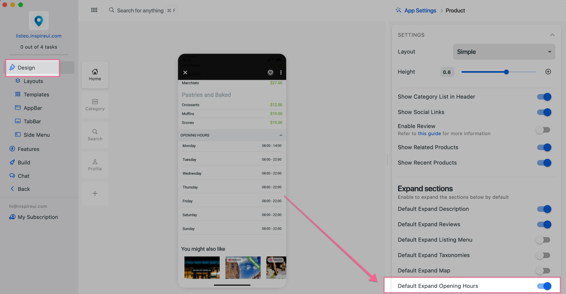Screen dimensions: 566x294
Task: Select the Category tab icon
Action: coord(95,105)
